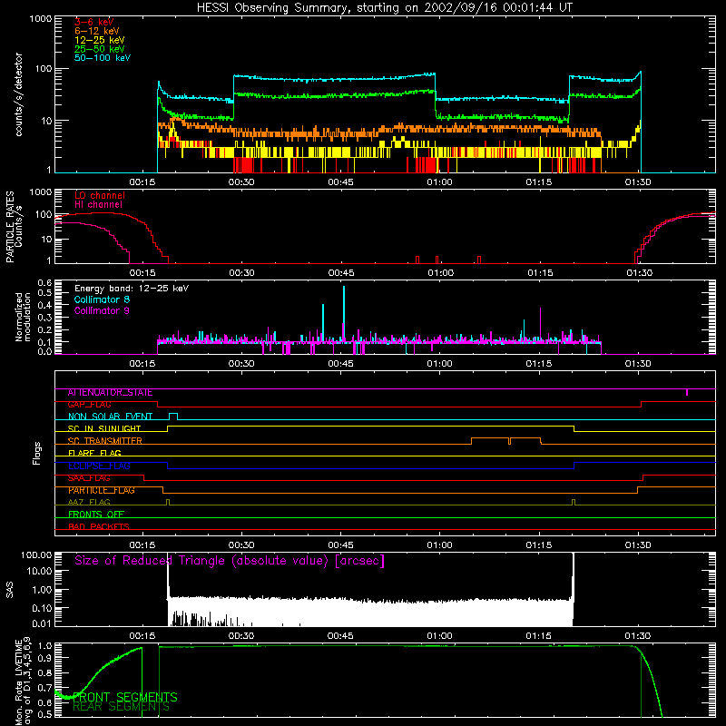
Task: Select the 6-12 keV legend label
Action: pyautogui.click(x=96, y=31)
